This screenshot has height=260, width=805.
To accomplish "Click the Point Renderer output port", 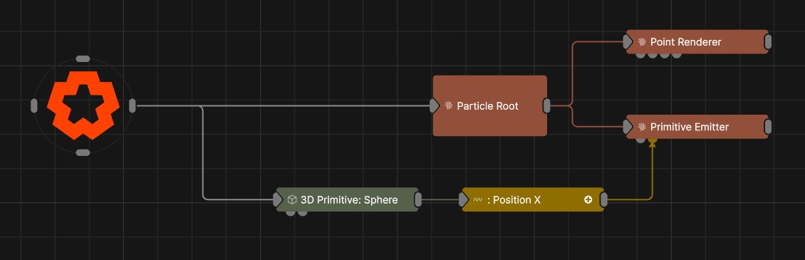I will click(768, 41).
